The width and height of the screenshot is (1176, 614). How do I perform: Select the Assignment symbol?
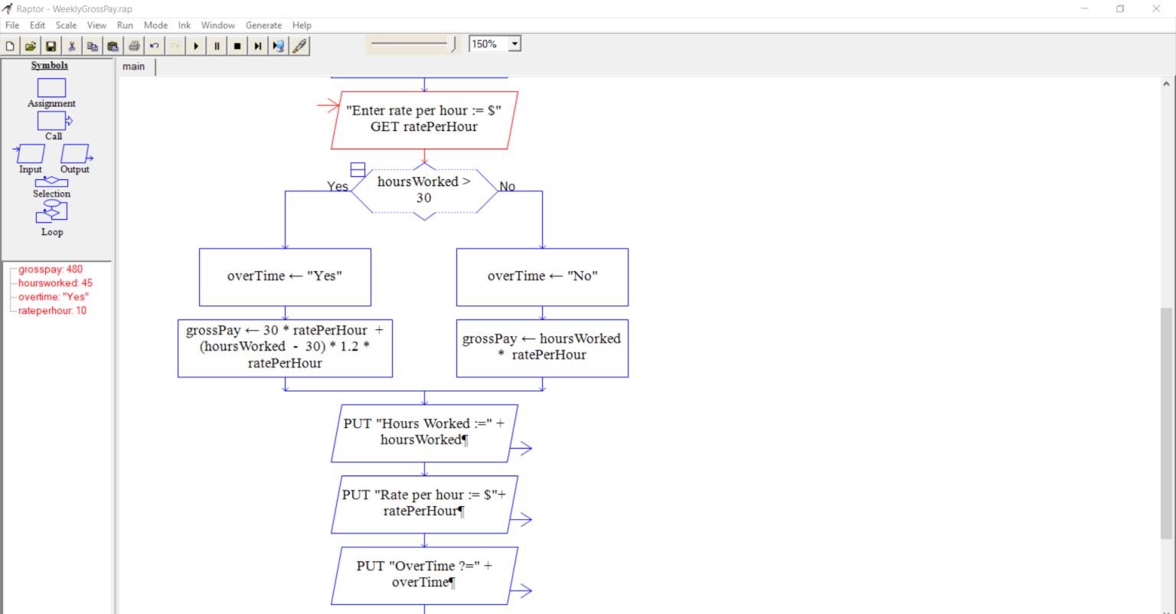click(x=51, y=89)
